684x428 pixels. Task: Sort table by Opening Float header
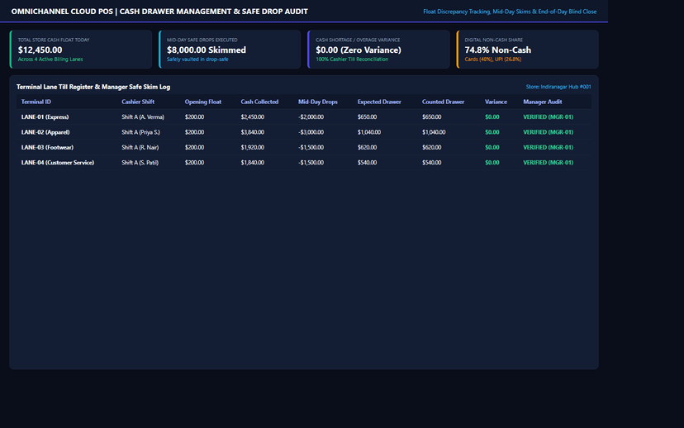pos(203,102)
